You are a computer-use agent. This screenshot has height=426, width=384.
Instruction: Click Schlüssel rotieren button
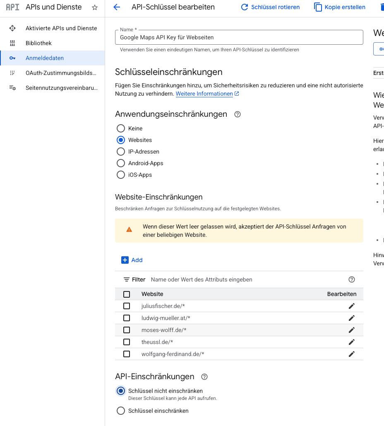(x=270, y=7)
